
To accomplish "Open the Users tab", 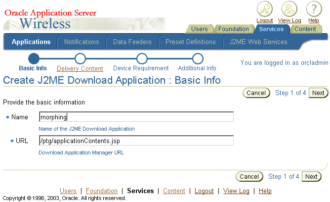I will click(199, 29).
